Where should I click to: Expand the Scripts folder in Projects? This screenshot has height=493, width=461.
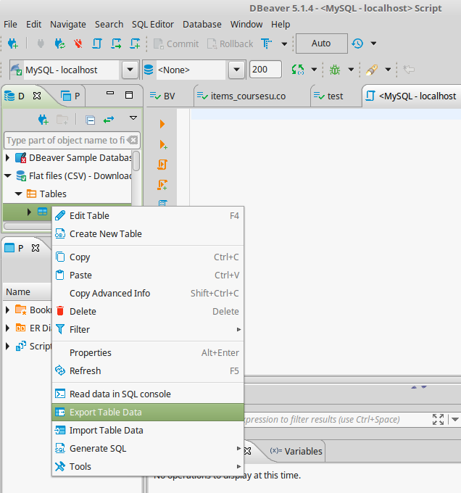tap(8, 346)
